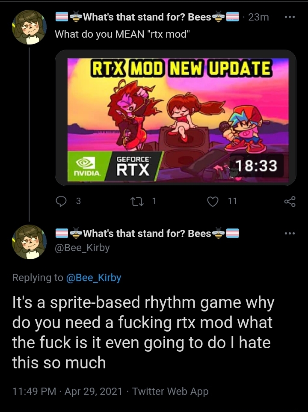Open the top tweet author's avatar
The height and width of the screenshot is (412, 308).
pyautogui.click(x=29, y=27)
